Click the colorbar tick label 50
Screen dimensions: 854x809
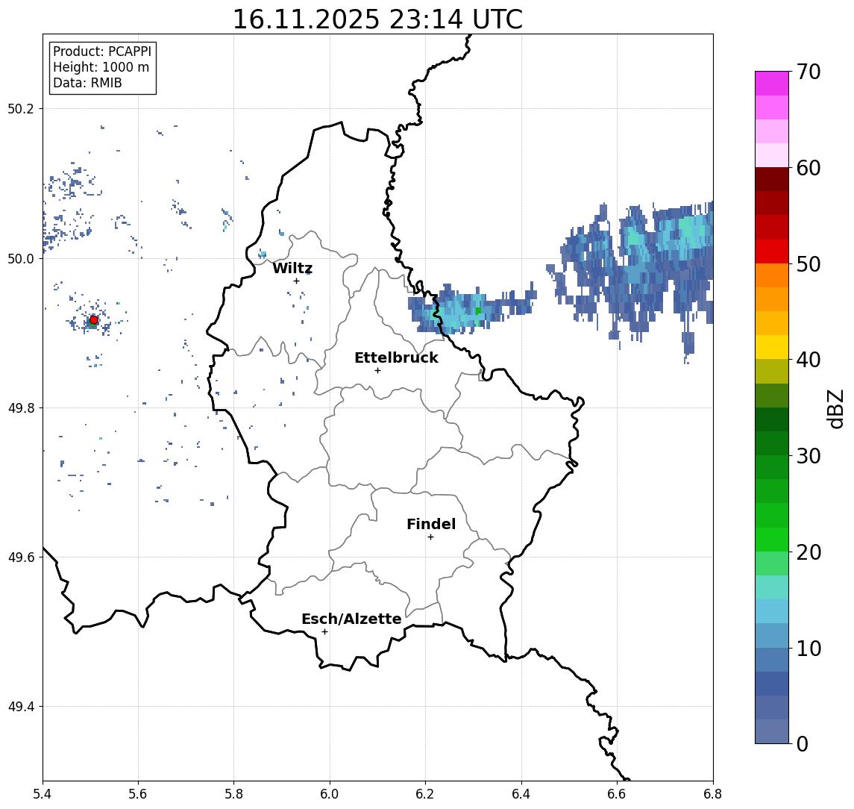[809, 264]
